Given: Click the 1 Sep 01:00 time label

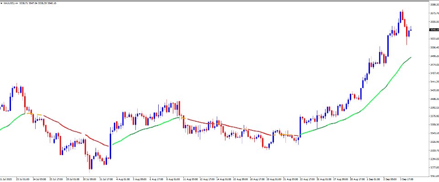Looking at the screenshot, I should tap(374, 179).
